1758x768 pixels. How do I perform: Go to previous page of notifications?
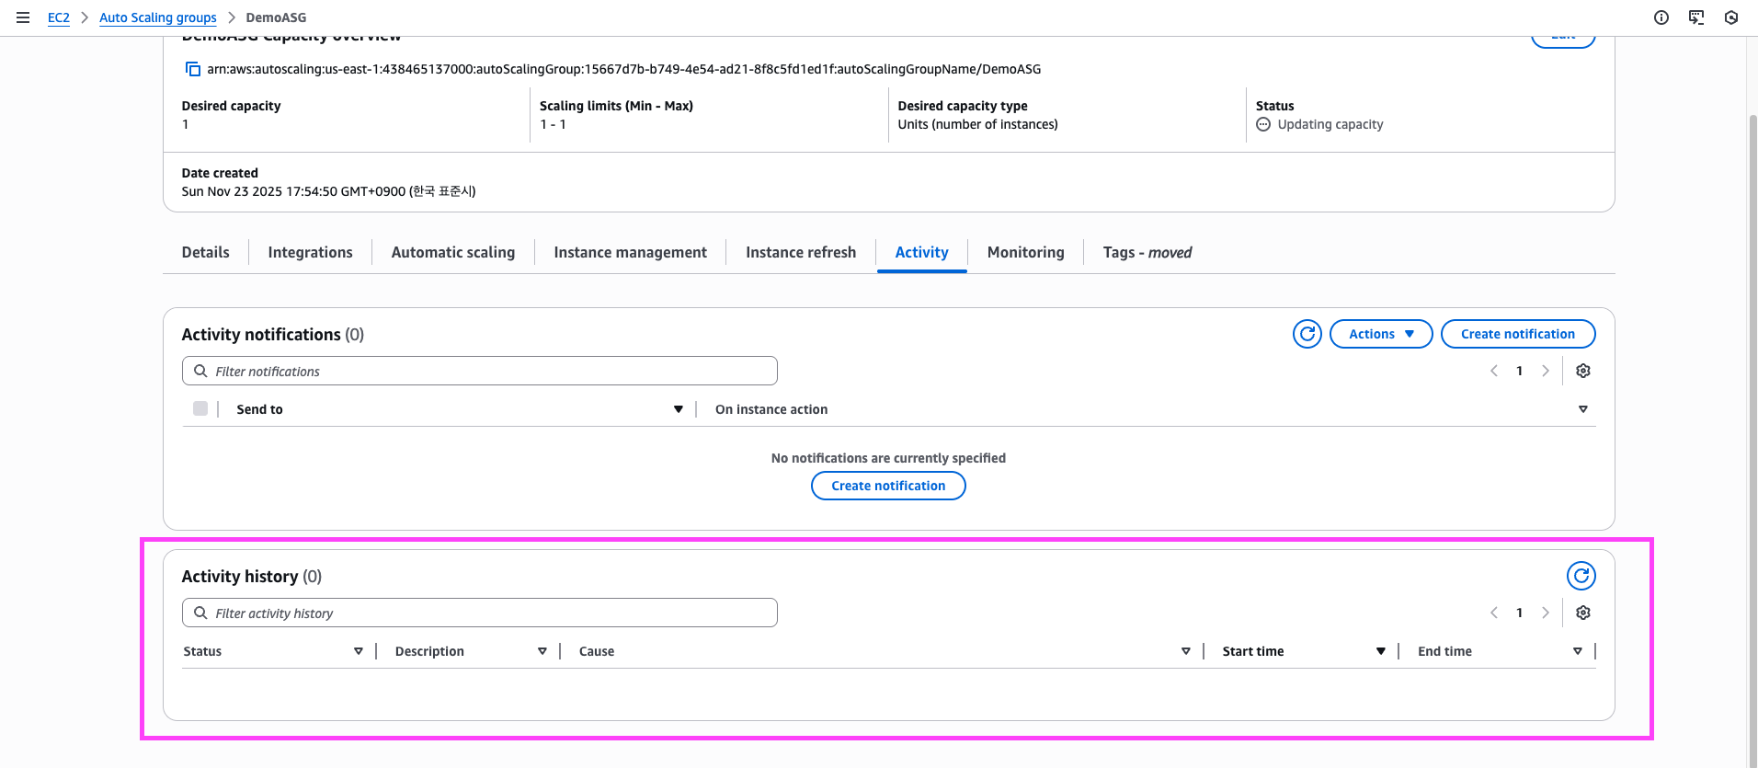(x=1494, y=371)
